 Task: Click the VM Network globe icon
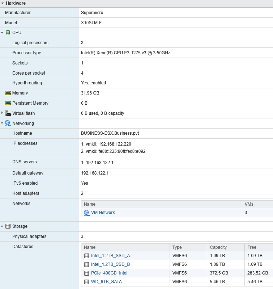tap(86, 213)
